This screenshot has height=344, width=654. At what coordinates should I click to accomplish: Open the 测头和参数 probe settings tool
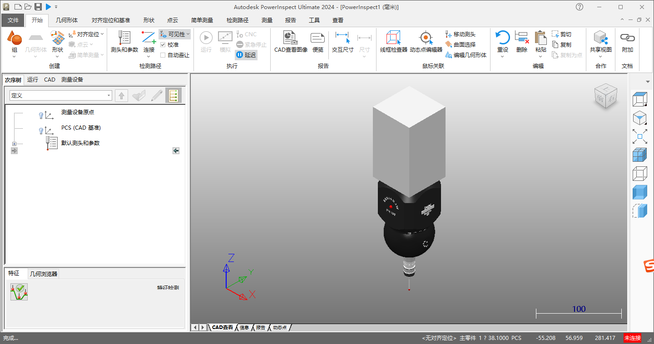pos(124,42)
